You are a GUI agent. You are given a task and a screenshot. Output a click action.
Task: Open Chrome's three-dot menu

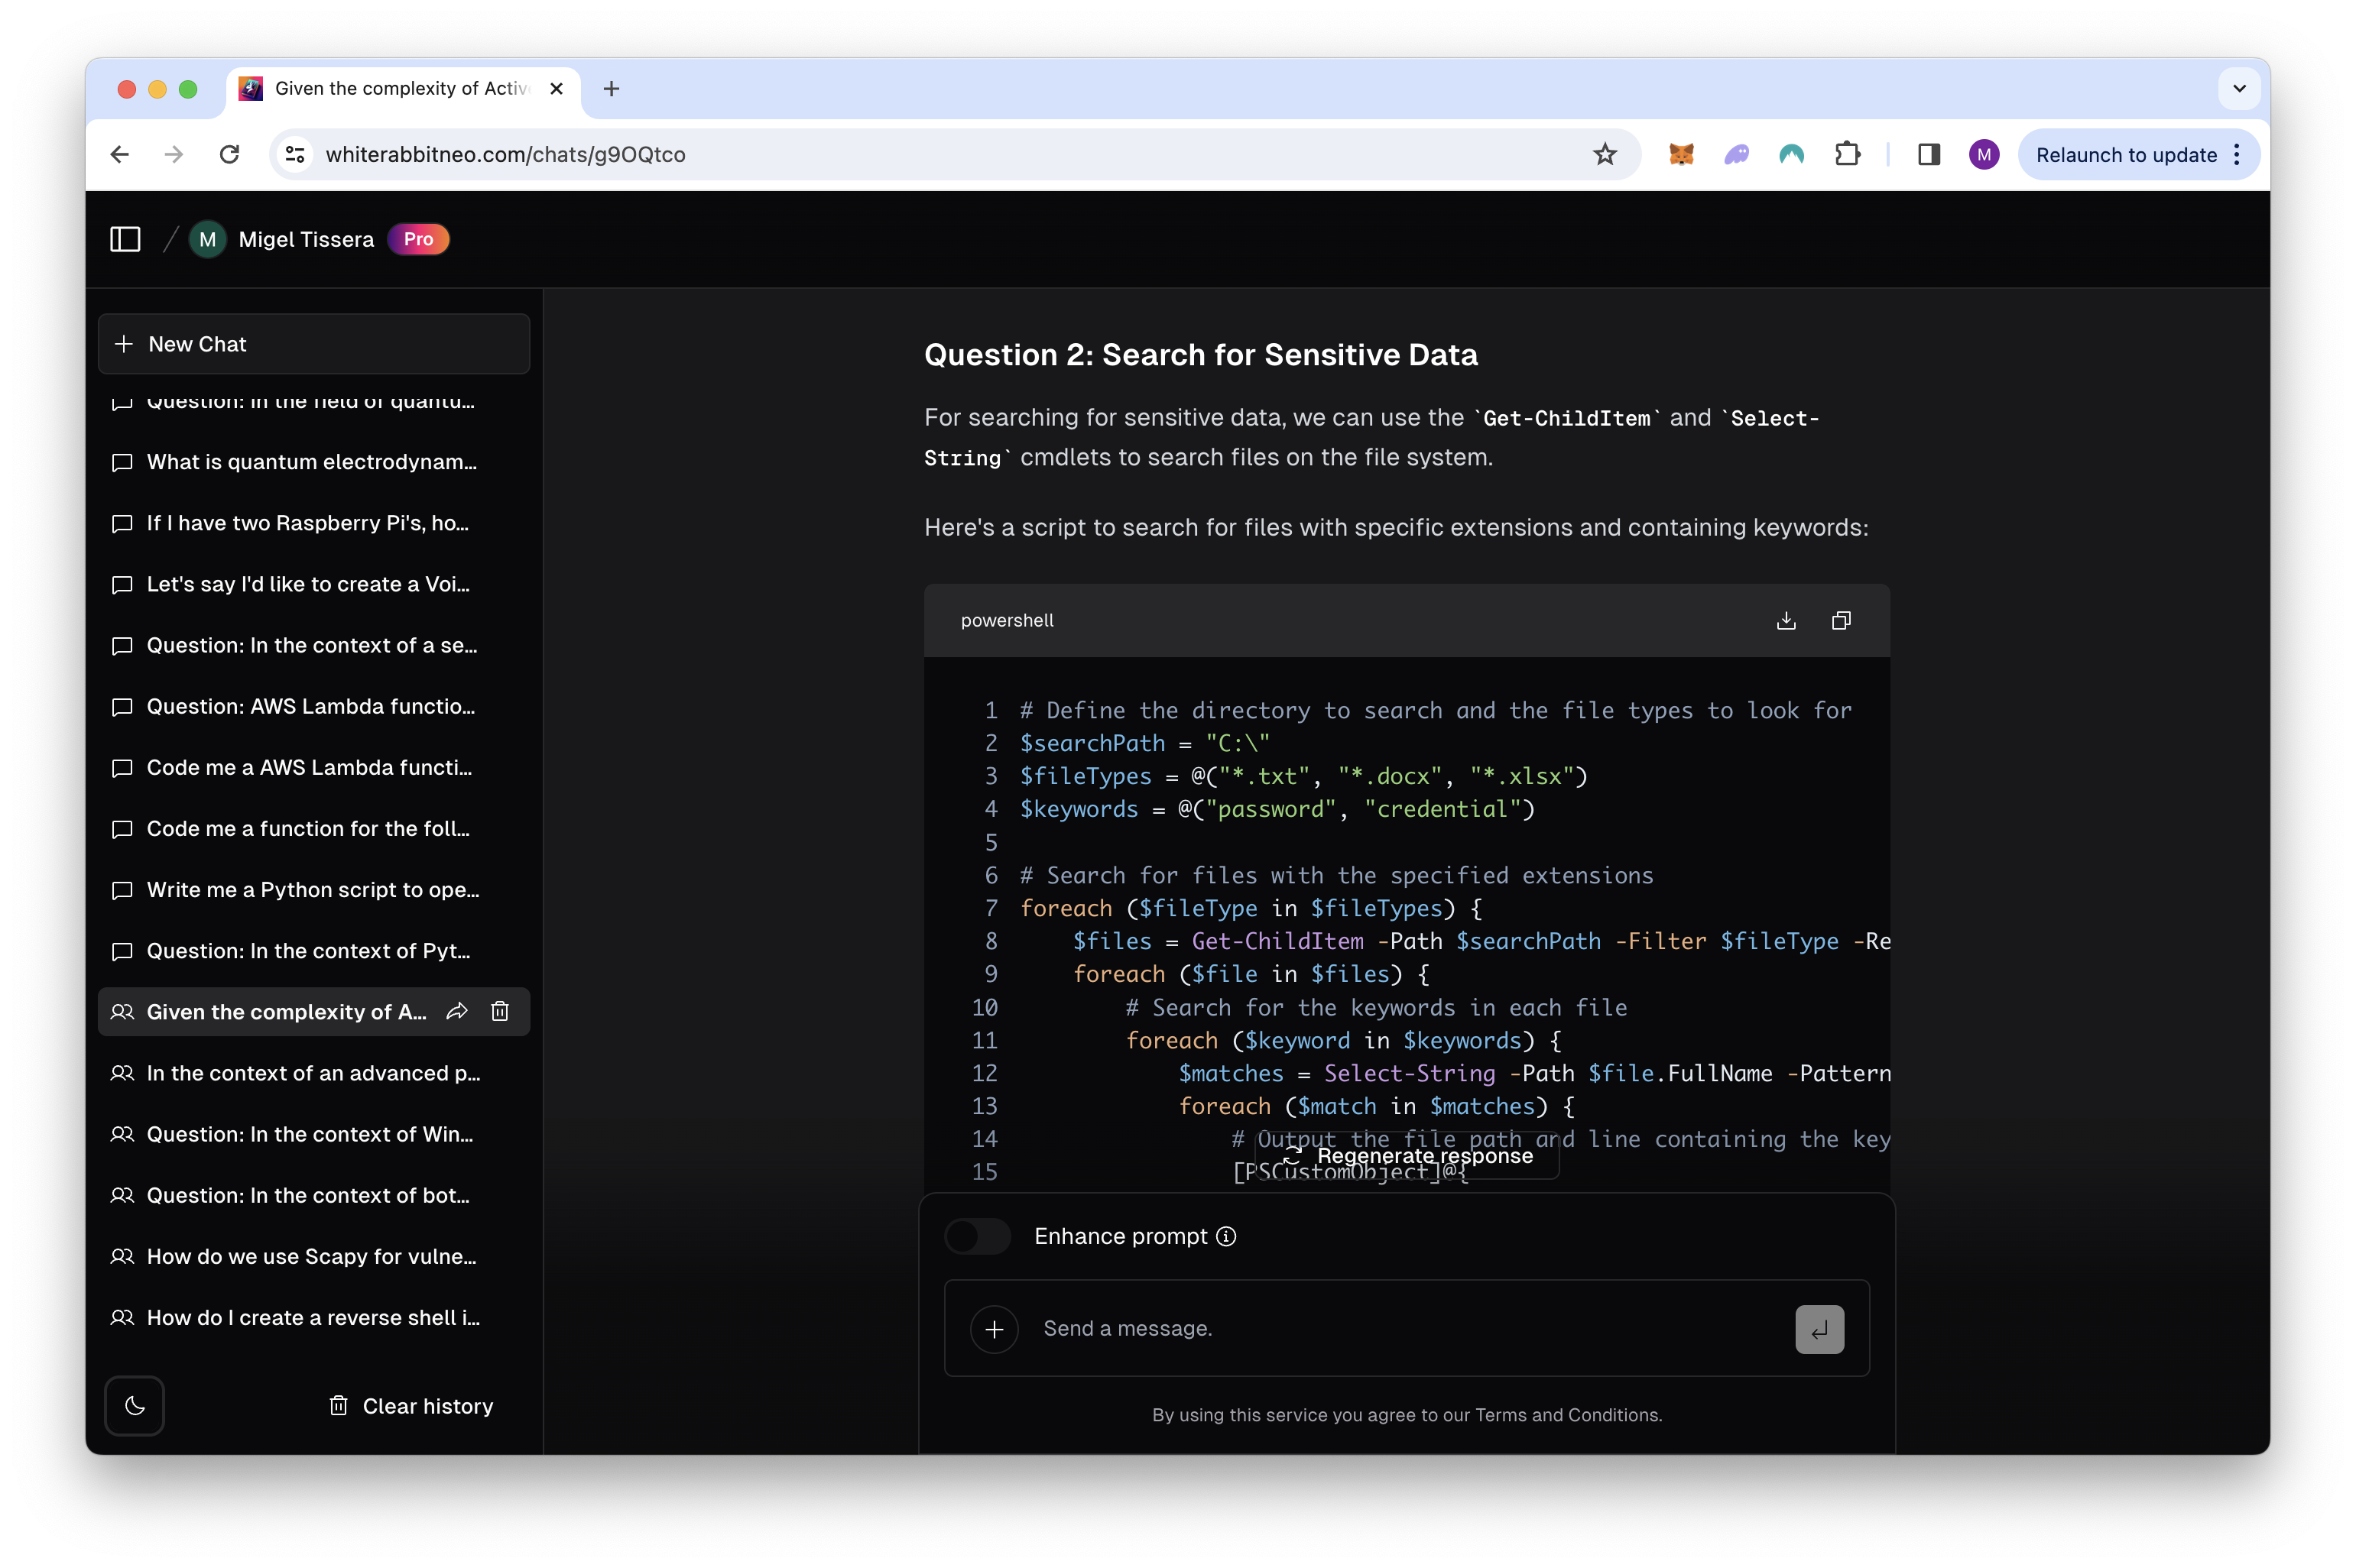pos(2238,154)
